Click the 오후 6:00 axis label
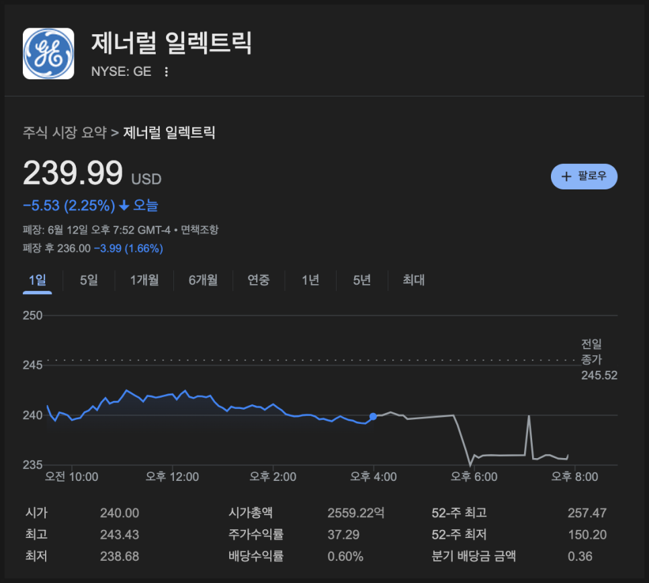The width and height of the screenshot is (649, 583). point(474,477)
